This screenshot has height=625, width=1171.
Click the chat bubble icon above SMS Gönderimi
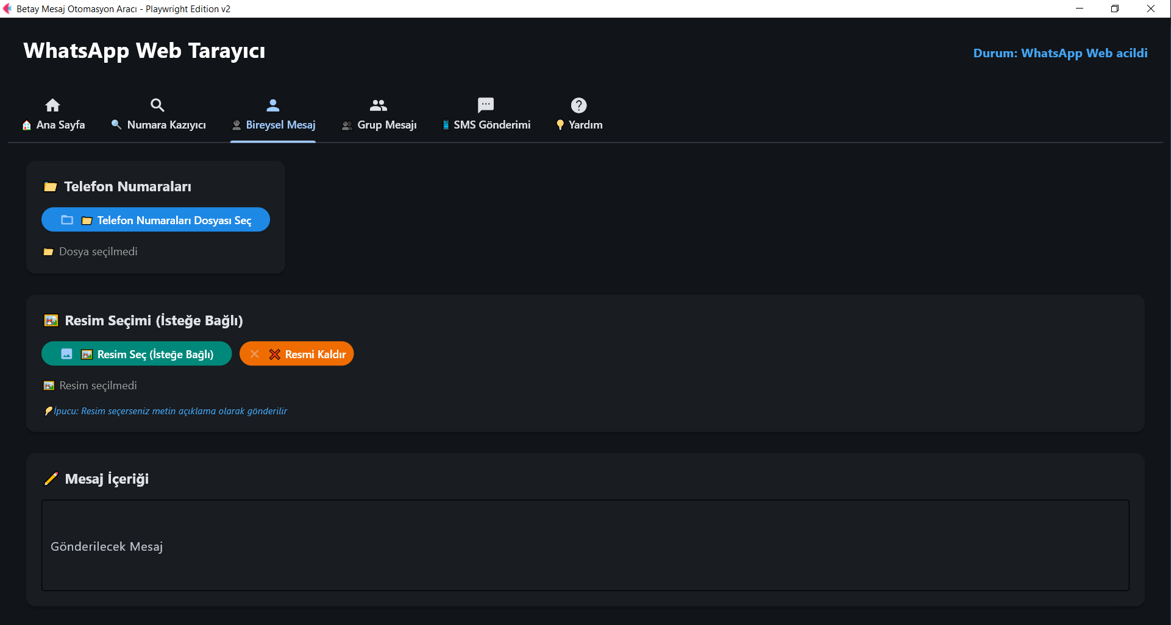click(x=486, y=105)
